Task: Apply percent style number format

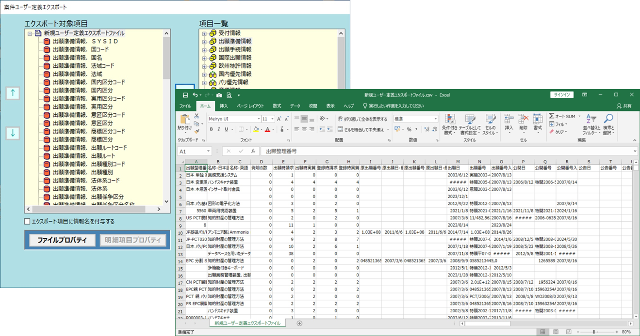Action: (x=409, y=129)
